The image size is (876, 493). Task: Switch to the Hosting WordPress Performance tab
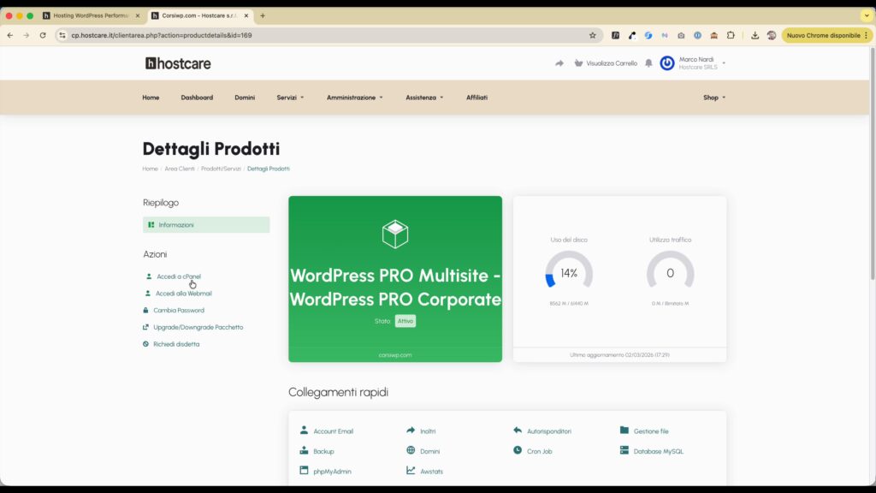[x=91, y=15]
